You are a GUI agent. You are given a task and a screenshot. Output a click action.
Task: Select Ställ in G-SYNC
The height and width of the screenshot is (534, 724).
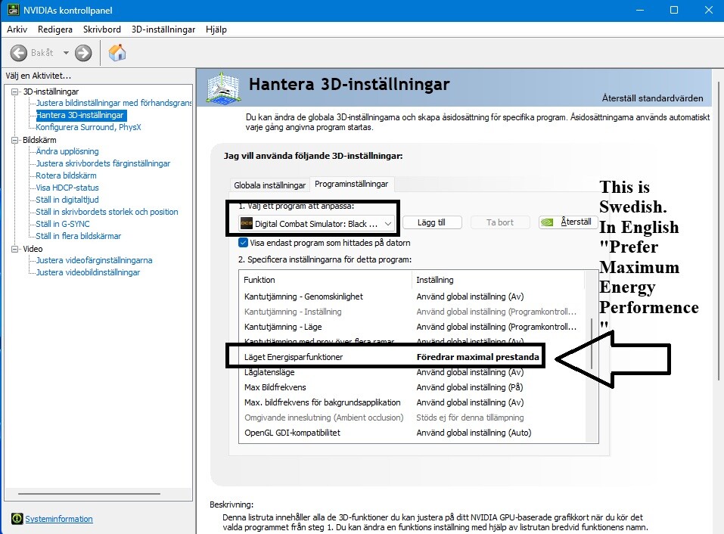point(62,224)
